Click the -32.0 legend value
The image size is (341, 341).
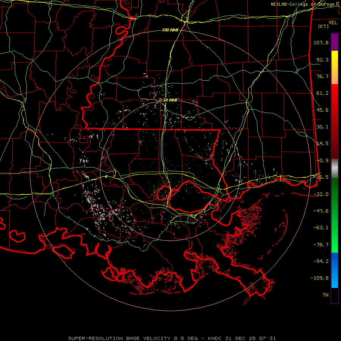[321, 194]
